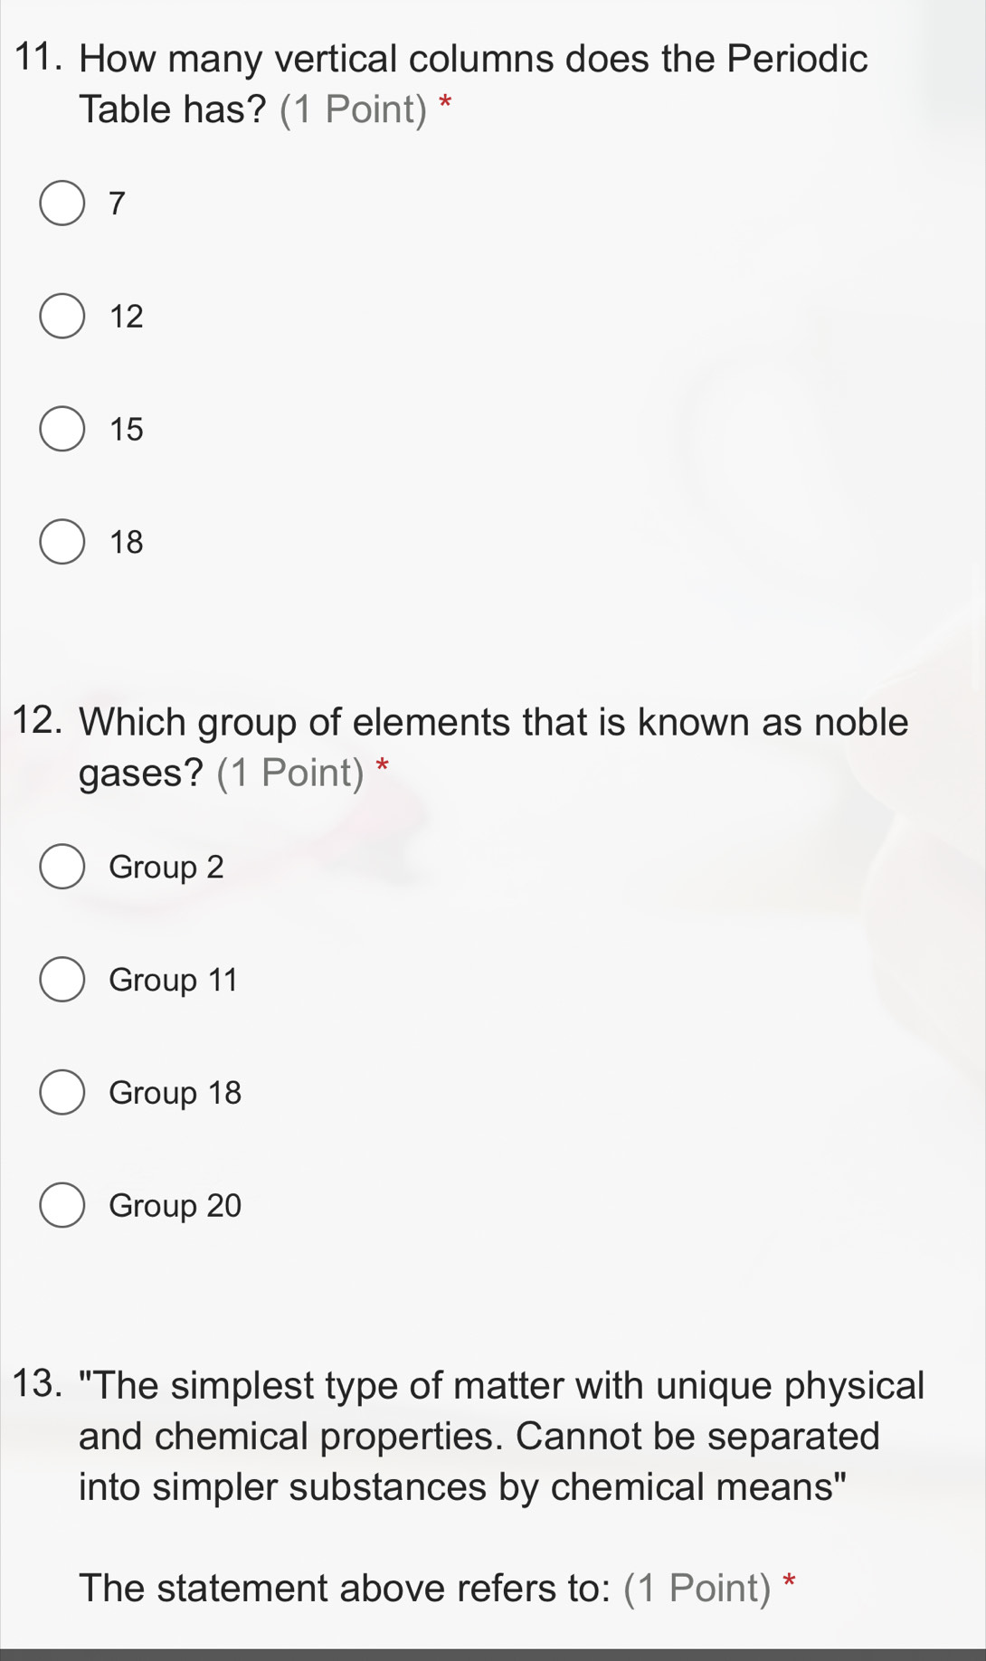Pick the Group 18 radio button
986x1661 pixels.
[x=62, y=1093]
